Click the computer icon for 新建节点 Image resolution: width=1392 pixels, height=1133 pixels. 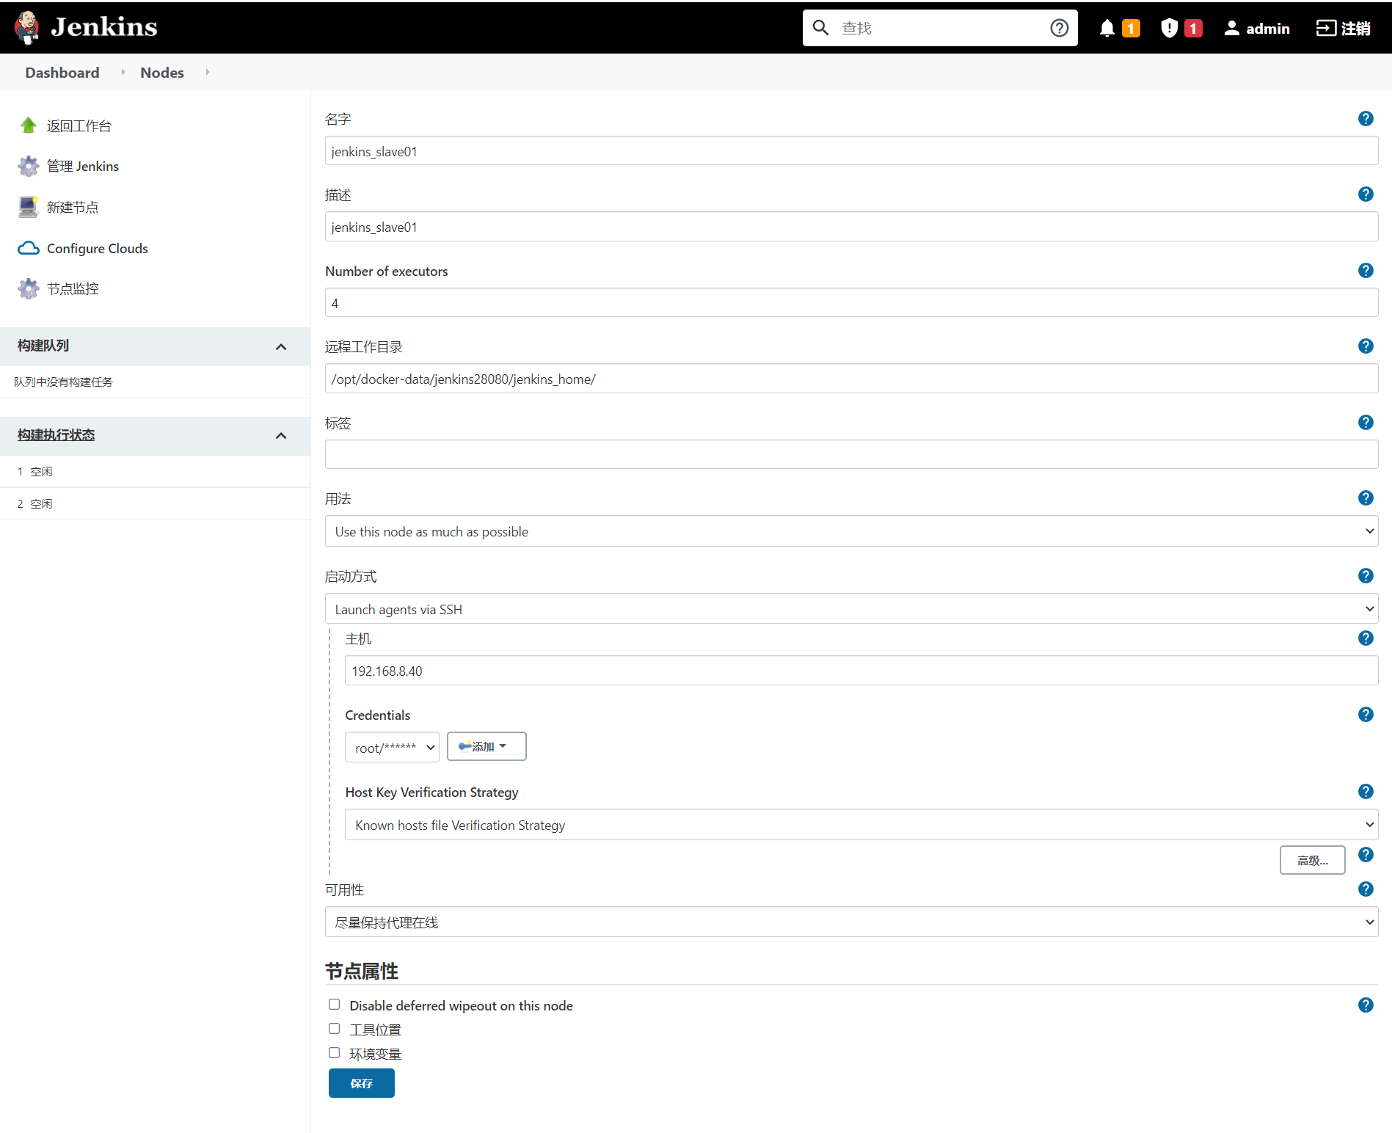click(28, 207)
